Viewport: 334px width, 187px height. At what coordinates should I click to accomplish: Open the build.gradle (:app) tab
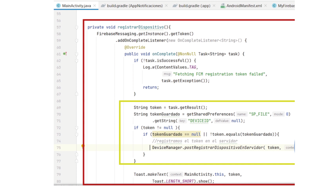click(x=195, y=6)
